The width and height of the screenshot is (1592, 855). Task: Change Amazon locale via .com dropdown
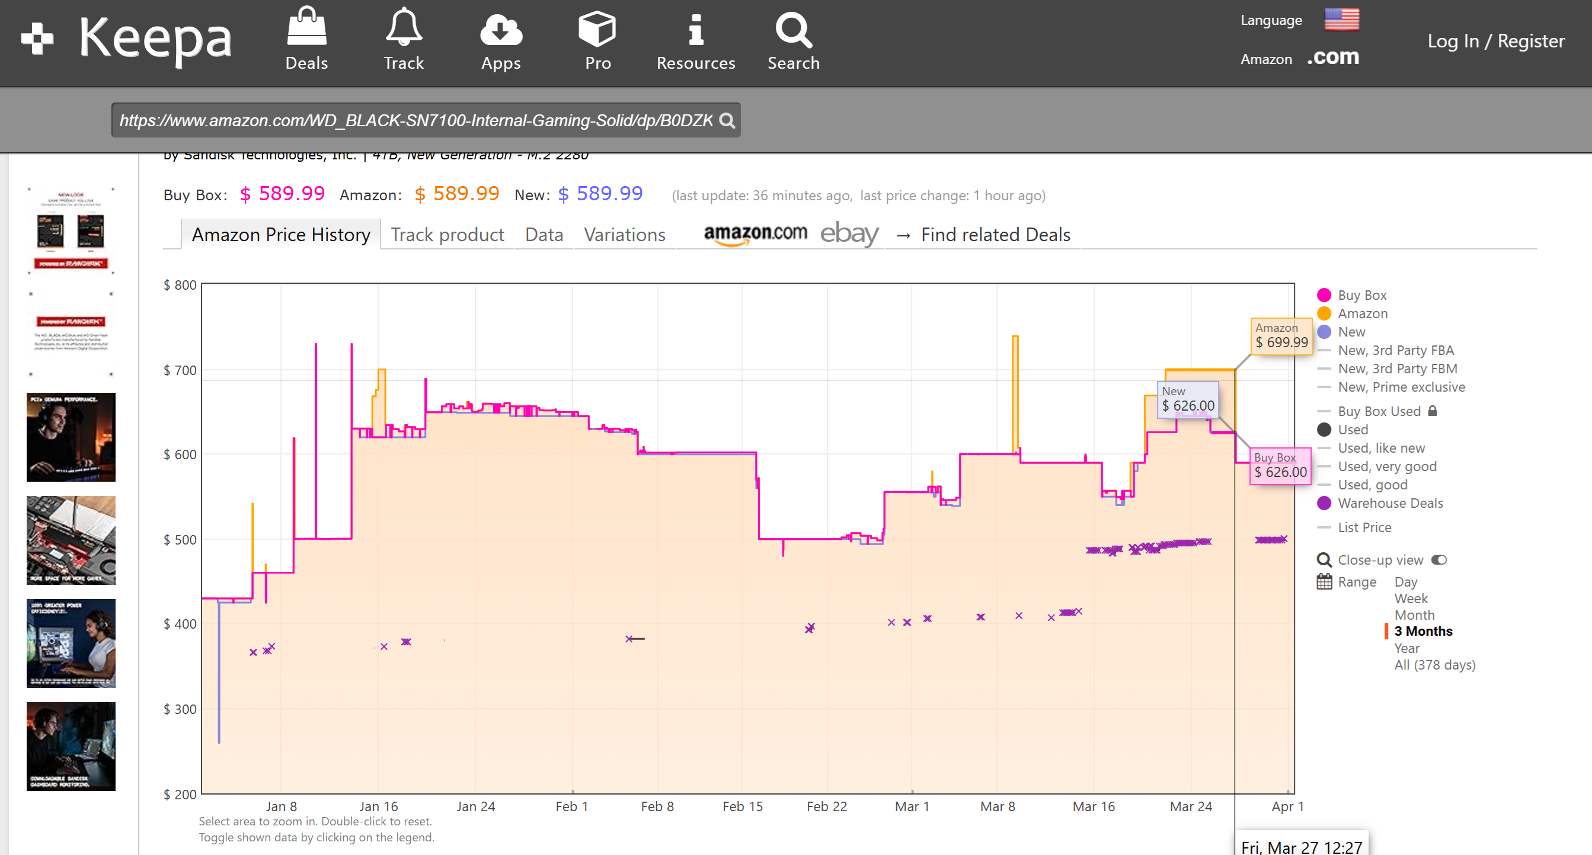tap(1333, 57)
